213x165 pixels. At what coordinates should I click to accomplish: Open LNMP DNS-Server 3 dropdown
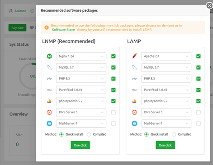[81, 112]
